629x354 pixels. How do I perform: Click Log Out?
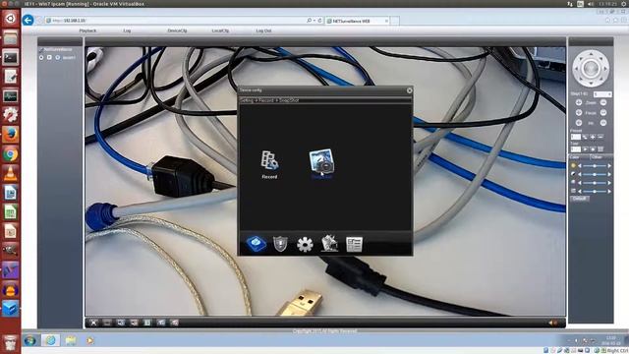pos(263,30)
